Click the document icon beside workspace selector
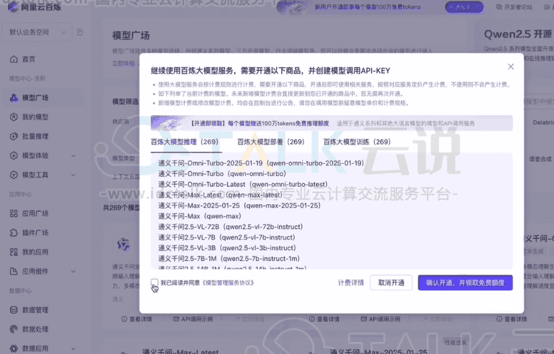Screen dimensions: 554x354 point(80,32)
